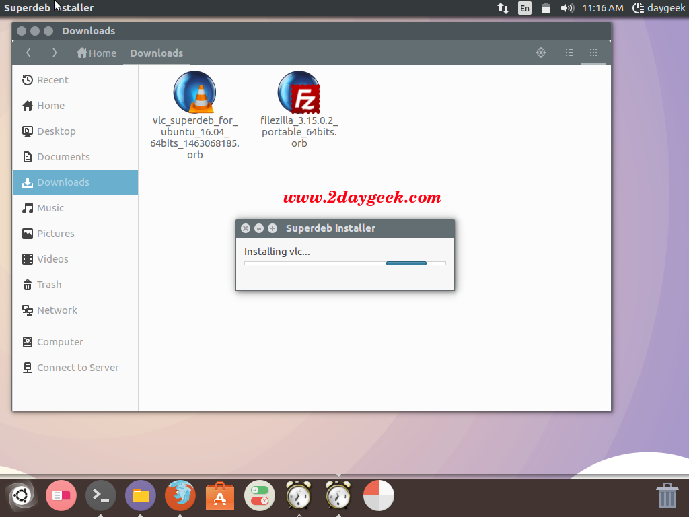Click the 11:16 AM clock
The image size is (689, 517).
(603, 8)
